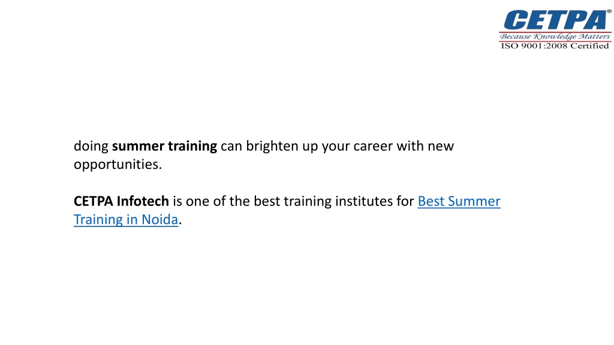Viewport: 614px width, 345px height.
Task: Open the 'Training in Noida' link line
Action: pyautogui.click(x=126, y=219)
